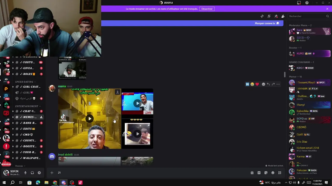Image resolution: width=332 pixels, height=186 pixels.
Task: Play the bottom-right laughing emoji video
Action: [x=137, y=134]
